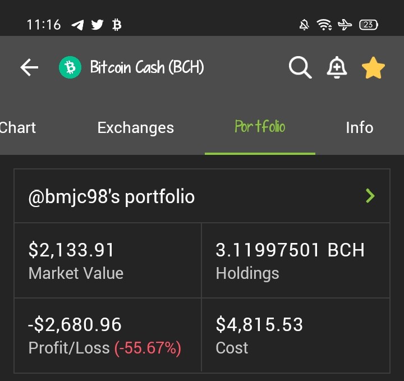
Task: Tap the Bitcoin Cash coin logo
Action: 70,67
